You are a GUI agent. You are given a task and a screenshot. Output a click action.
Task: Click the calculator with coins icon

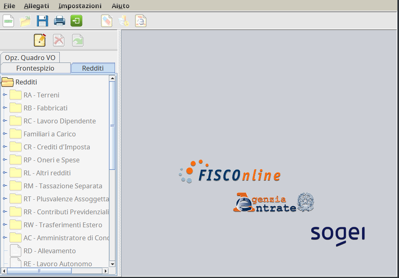coord(124,21)
